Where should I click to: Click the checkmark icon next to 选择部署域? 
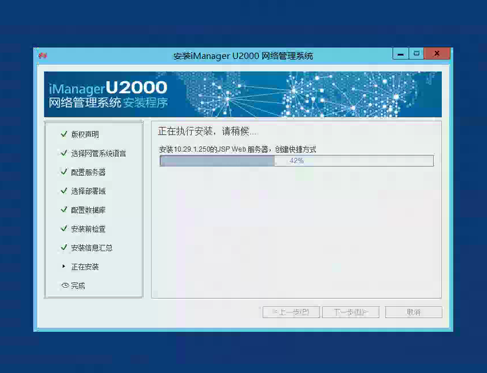64,191
